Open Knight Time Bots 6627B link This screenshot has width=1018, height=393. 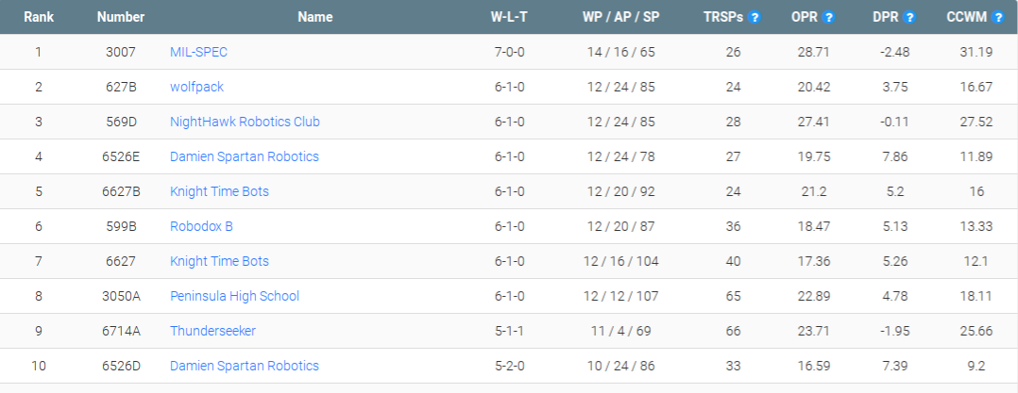(x=219, y=191)
